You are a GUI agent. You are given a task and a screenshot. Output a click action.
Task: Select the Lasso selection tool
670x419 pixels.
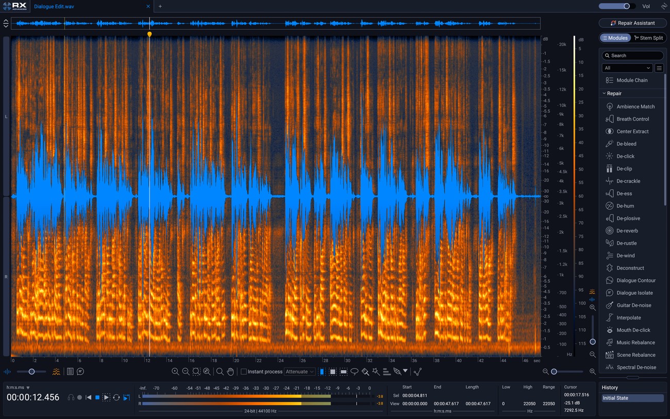point(356,371)
